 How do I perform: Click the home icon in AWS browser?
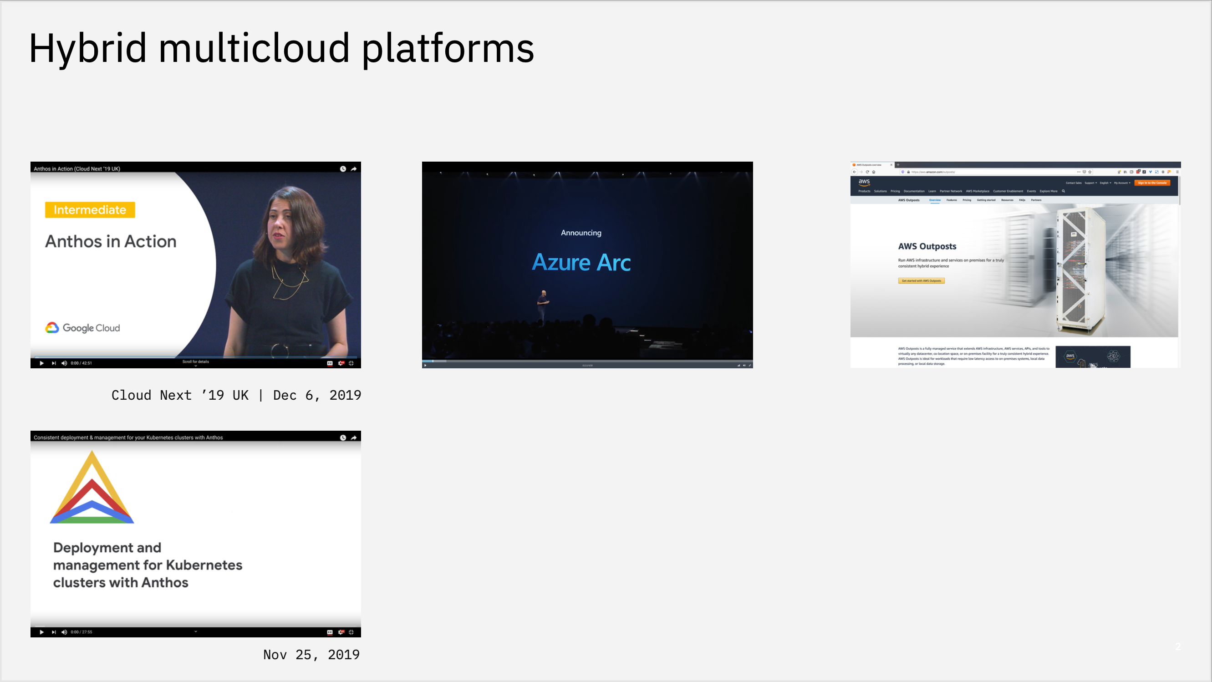(x=874, y=172)
